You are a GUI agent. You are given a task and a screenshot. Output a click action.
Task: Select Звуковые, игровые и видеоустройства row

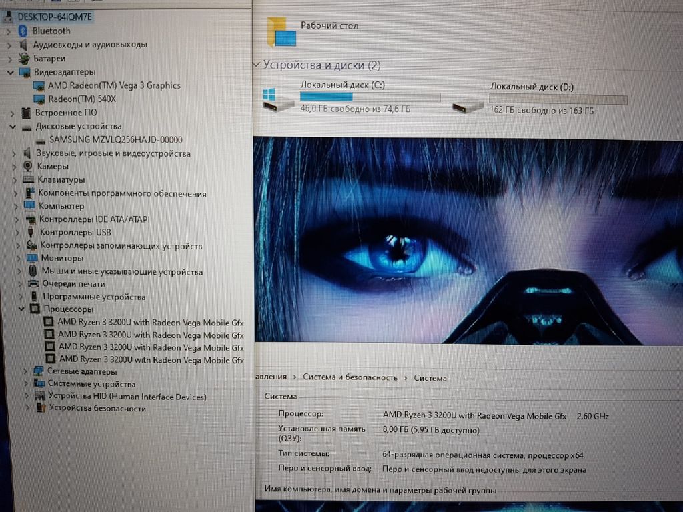coord(113,153)
